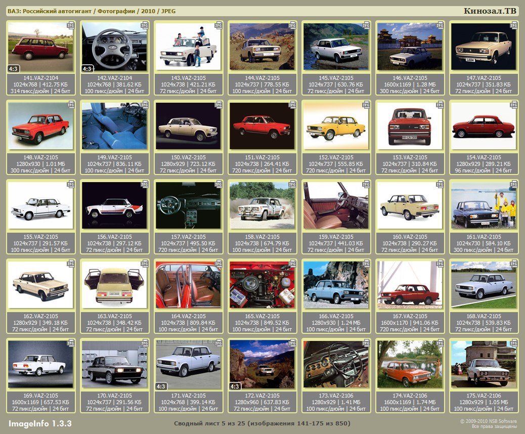Open the steering wheel photo 142.VAZ-2104
The image size is (525, 434).
point(114,47)
